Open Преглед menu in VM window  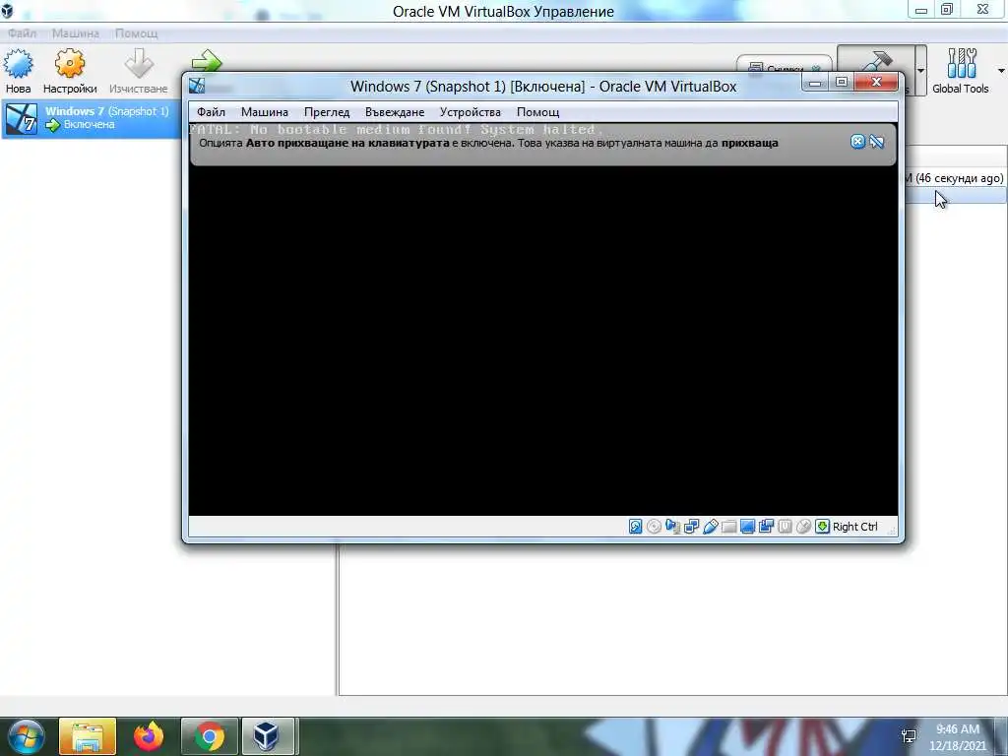click(x=327, y=112)
